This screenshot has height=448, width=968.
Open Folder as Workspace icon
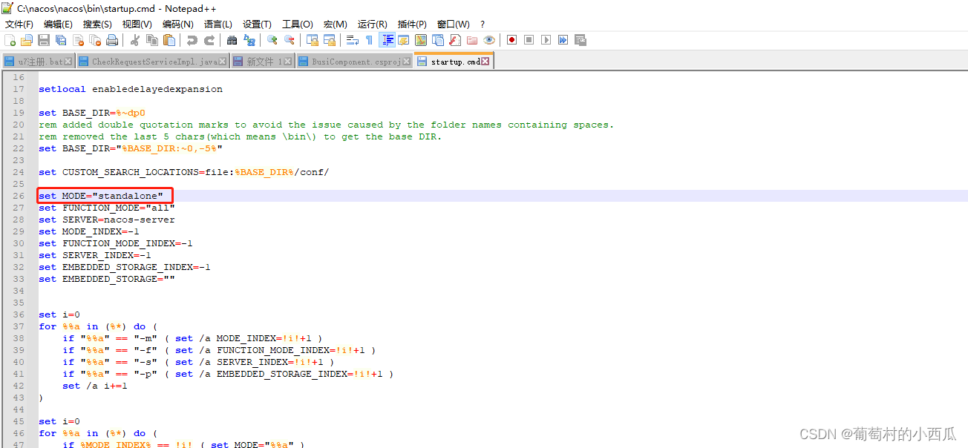tap(472, 40)
